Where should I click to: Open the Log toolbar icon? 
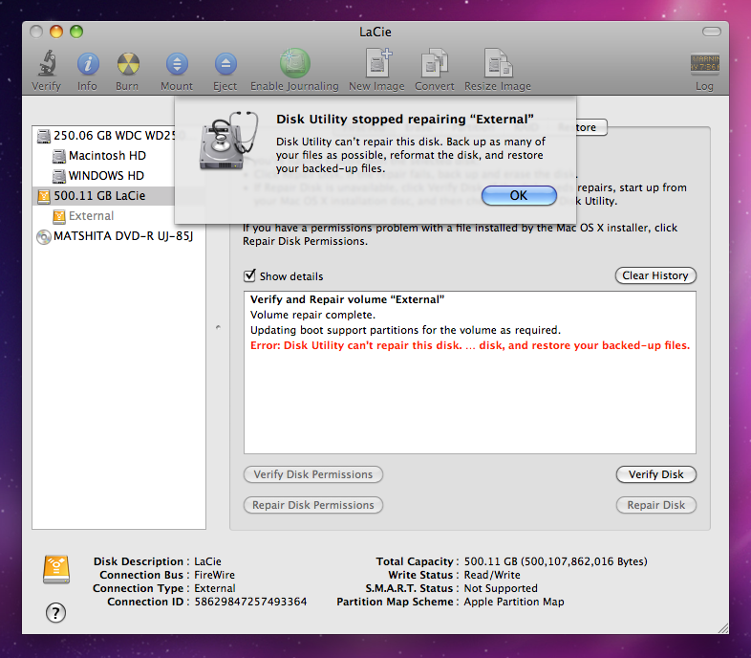click(x=704, y=64)
